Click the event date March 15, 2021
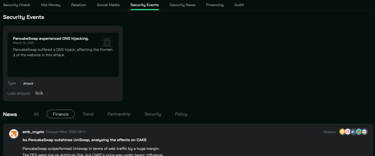The width and height of the screenshot is (375, 156). click(x=23, y=43)
